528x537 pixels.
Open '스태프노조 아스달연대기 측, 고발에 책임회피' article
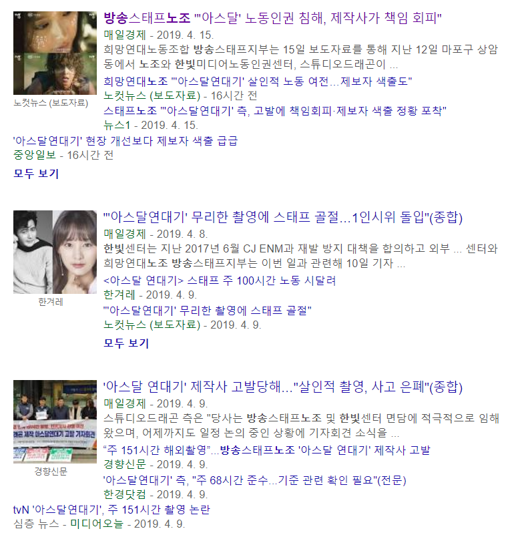[x=275, y=111]
